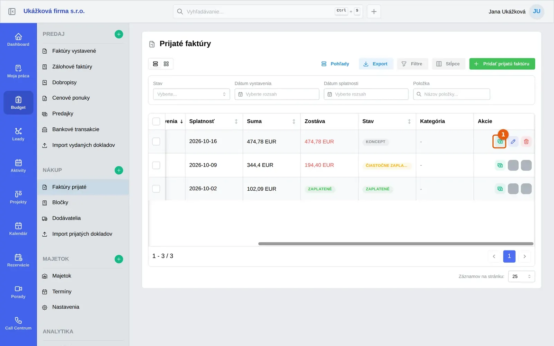Open Aktivity module icon
The height and width of the screenshot is (346, 554).
pyautogui.click(x=18, y=166)
